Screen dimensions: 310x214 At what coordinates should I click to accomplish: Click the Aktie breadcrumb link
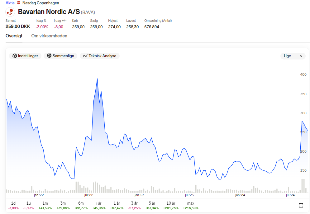10,3
